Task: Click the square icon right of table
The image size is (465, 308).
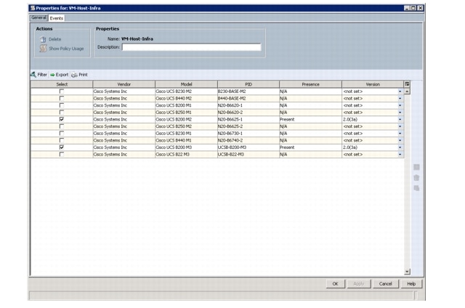Action: coord(416,167)
